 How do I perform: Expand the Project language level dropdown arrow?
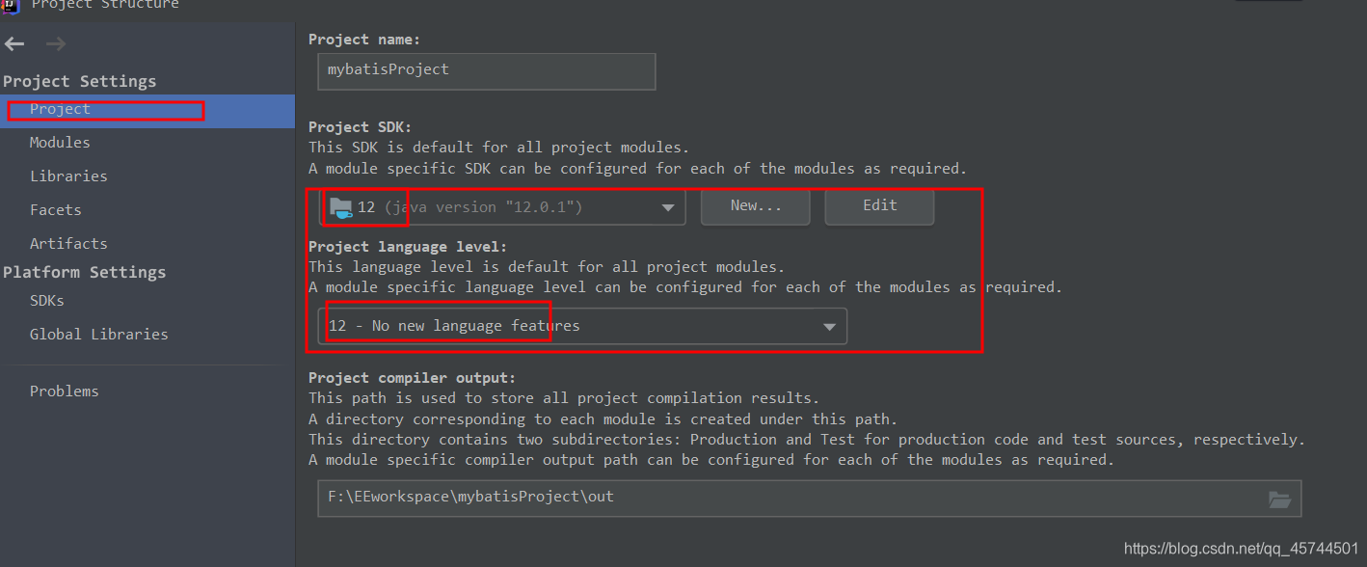click(x=829, y=327)
